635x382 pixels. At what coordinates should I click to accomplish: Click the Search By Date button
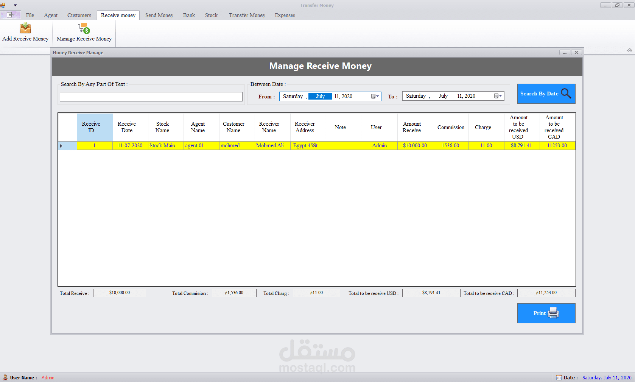(546, 94)
